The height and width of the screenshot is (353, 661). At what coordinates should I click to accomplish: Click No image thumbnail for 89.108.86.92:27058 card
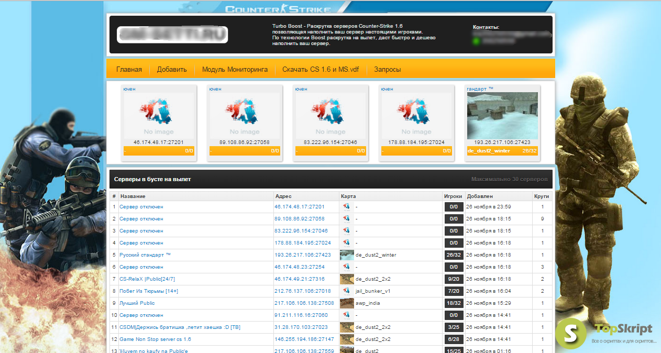(x=245, y=116)
